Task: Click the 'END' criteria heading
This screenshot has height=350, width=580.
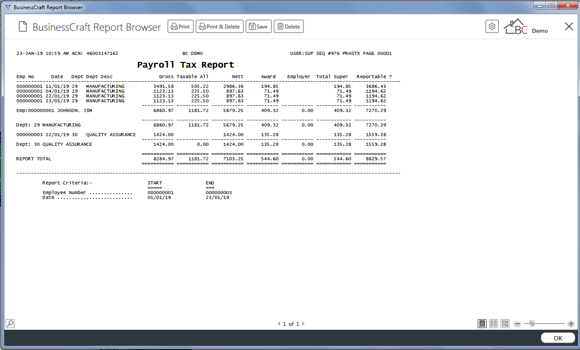Action: coord(210,183)
